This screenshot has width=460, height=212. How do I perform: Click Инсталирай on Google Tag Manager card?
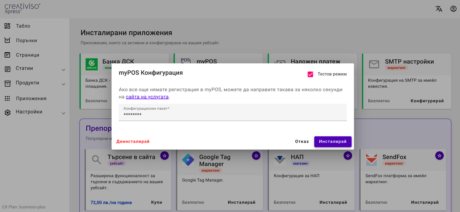click(x=242, y=202)
